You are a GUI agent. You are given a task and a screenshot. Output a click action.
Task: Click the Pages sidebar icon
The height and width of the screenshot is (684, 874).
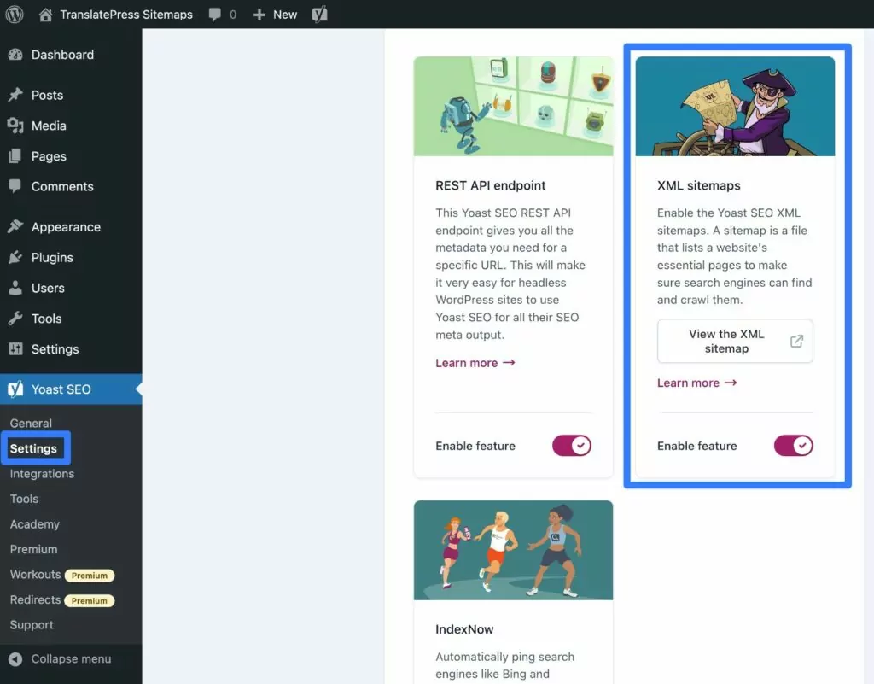tap(15, 156)
